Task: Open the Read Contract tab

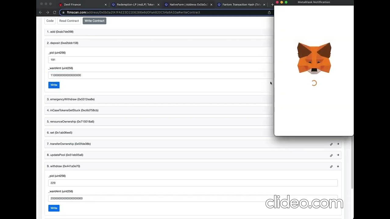Action: pyautogui.click(x=69, y=21)
